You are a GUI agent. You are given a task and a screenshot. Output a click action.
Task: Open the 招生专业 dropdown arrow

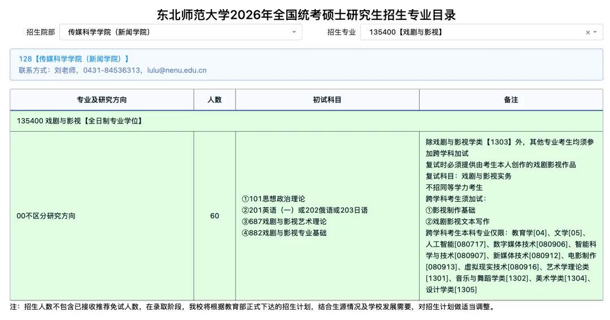[x=595, y=32]
